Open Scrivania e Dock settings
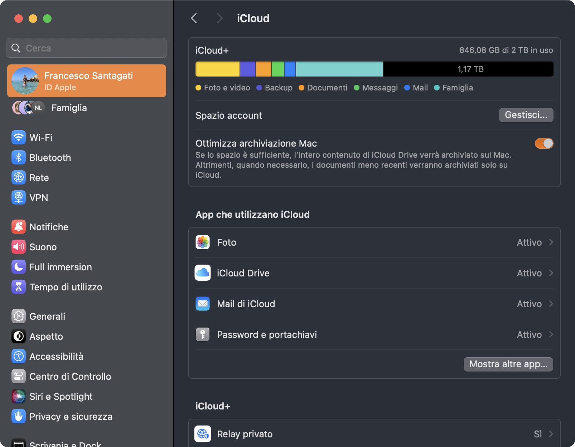 (87, 443)
